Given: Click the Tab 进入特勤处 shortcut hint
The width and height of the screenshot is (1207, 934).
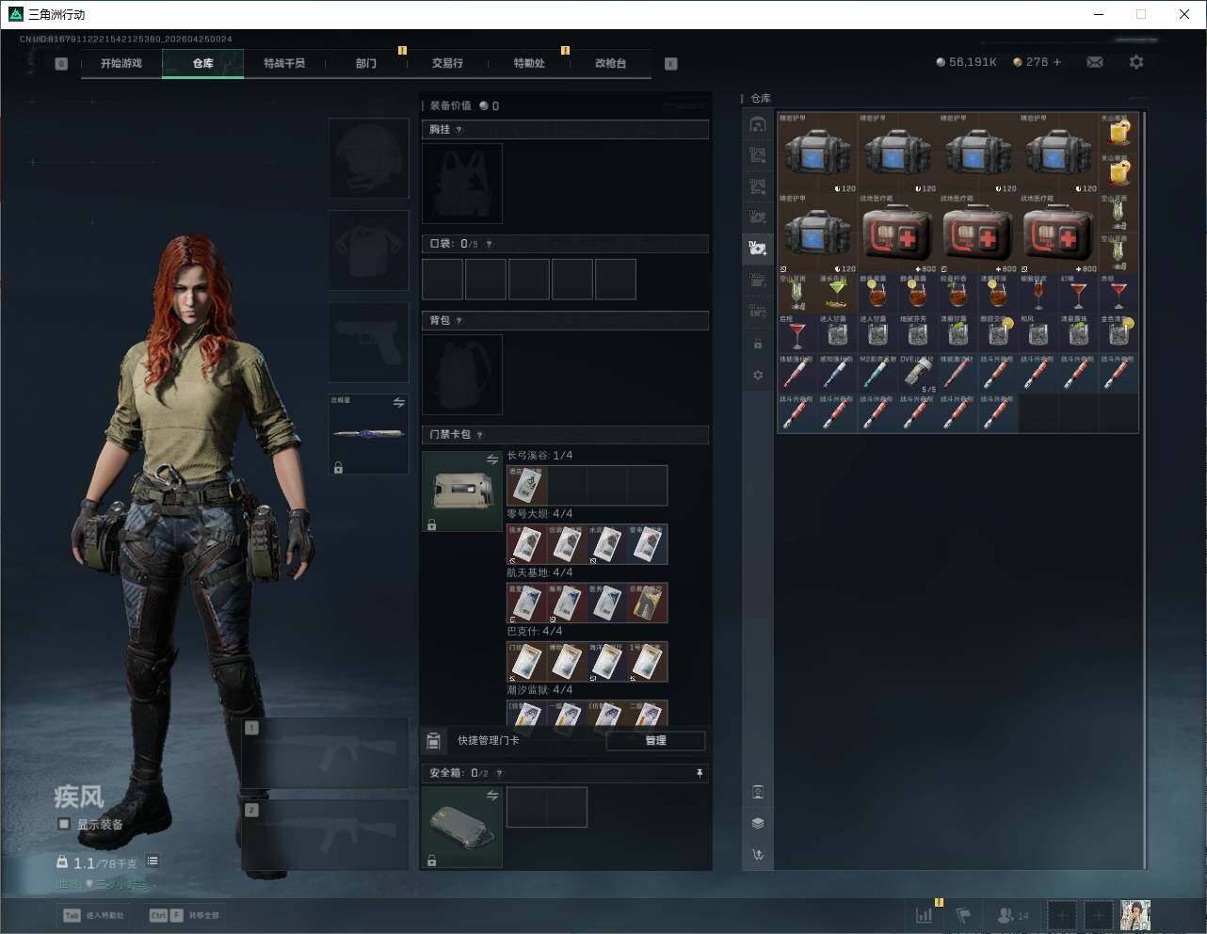Looking at the screenshot, I should tap(93, 915).
